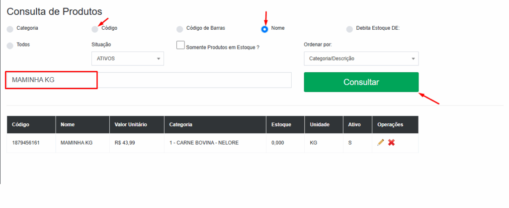This screenshot has width=509, height=208.
Task: Click product code 1879456161 in the table
Action: point(26,143)
